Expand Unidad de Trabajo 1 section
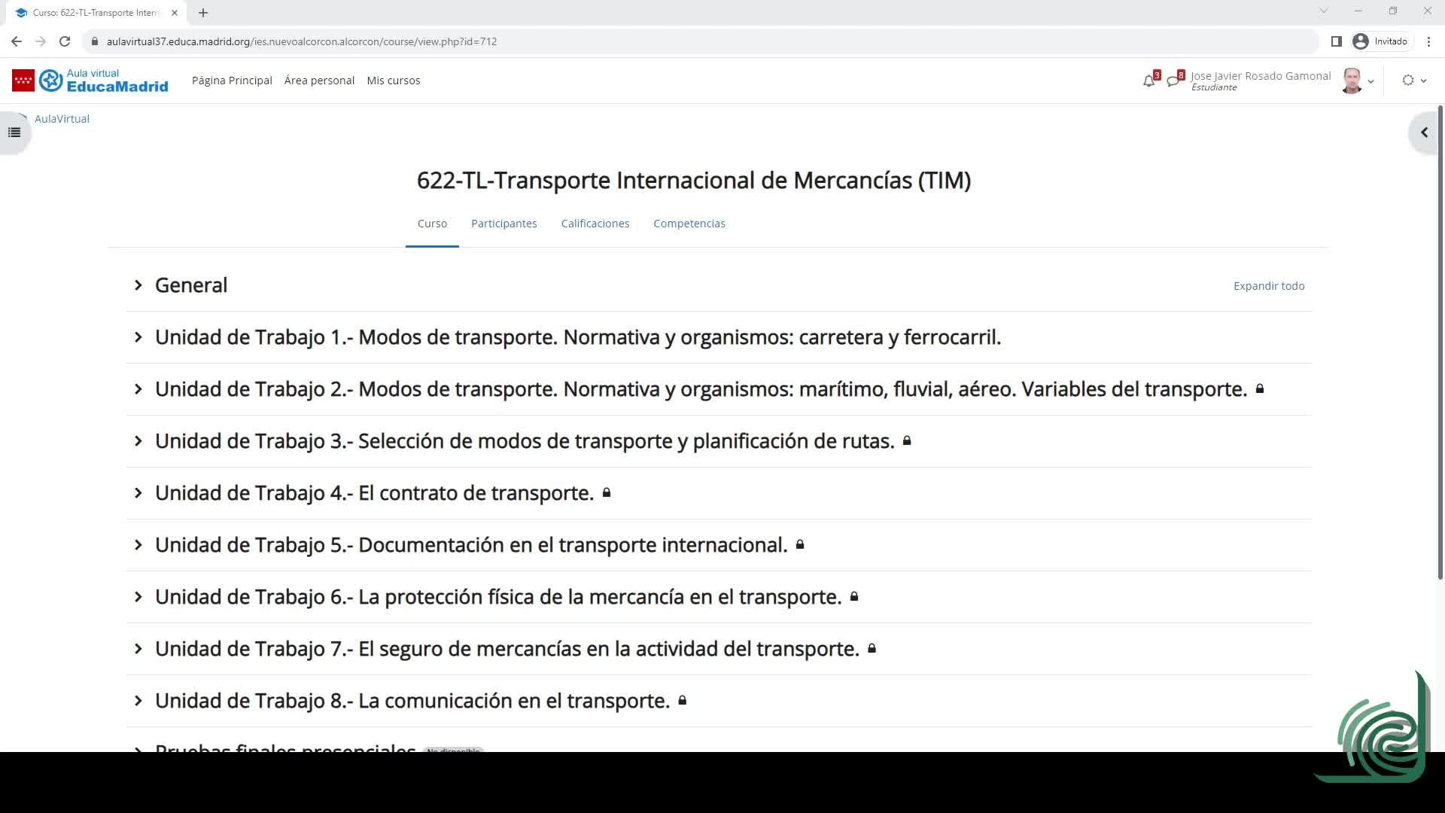This screenshot has height=813, width=1445. pos(138,337)
